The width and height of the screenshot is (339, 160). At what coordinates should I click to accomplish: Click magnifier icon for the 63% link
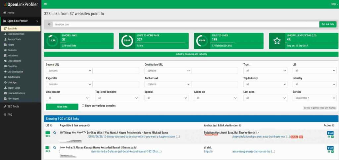pos(55,147)
